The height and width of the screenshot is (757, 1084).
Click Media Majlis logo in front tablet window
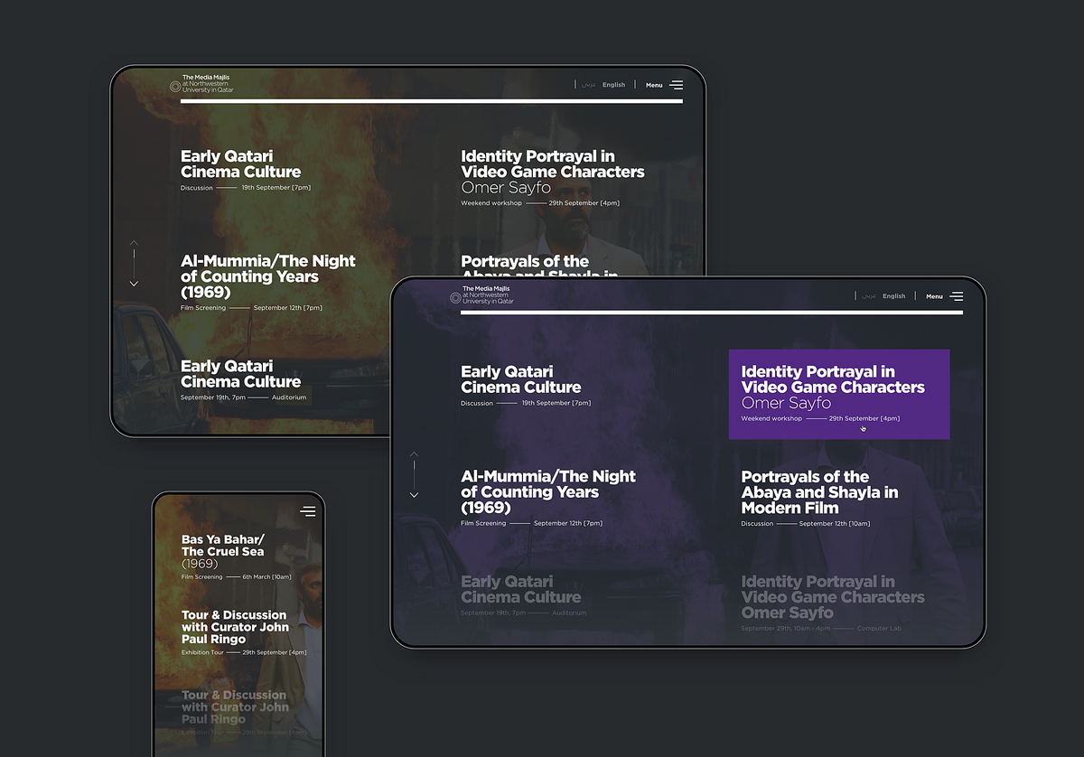click(x=481, y=295)
